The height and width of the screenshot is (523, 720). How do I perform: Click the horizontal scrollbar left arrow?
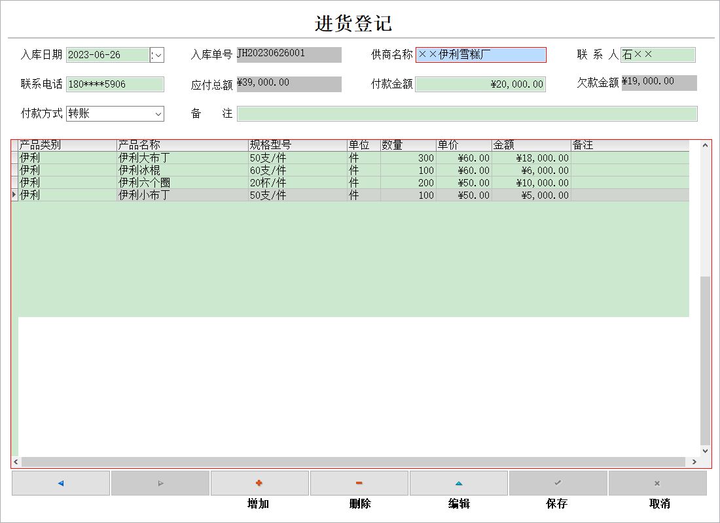click(16, 462)
